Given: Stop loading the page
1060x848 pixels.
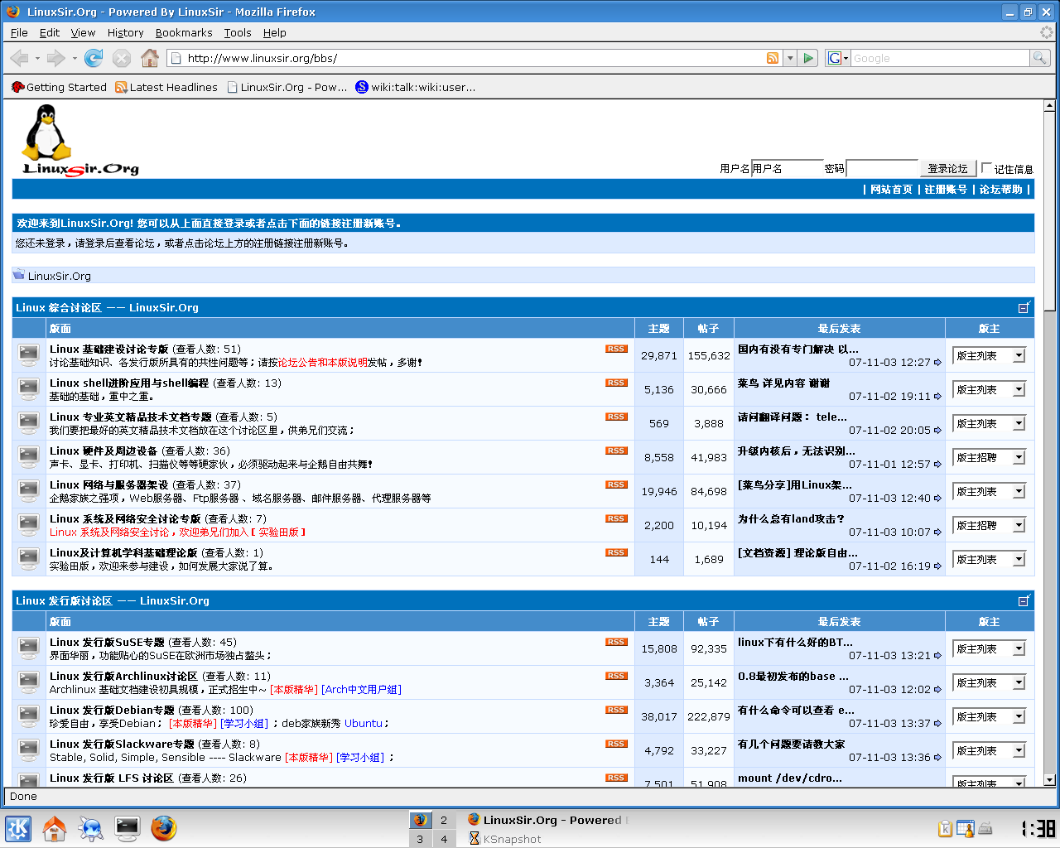Looking at the screenshot, I should click(122, 58).
